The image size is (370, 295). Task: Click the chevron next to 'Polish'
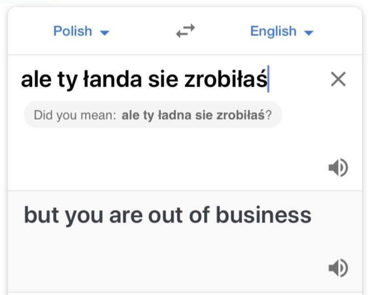pyautogui.click(x=104, y=32)
